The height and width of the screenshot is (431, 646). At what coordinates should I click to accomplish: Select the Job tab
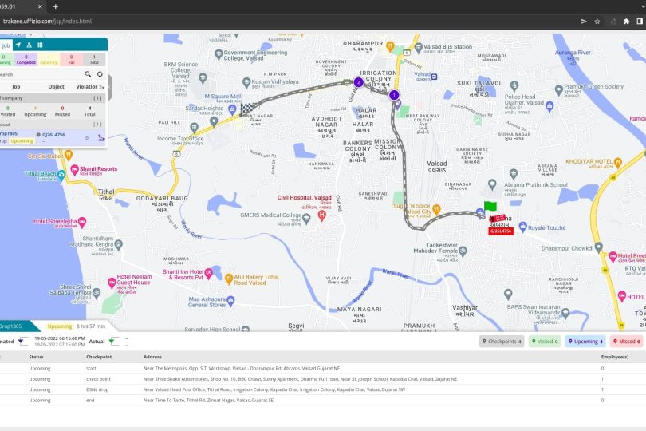5,45
